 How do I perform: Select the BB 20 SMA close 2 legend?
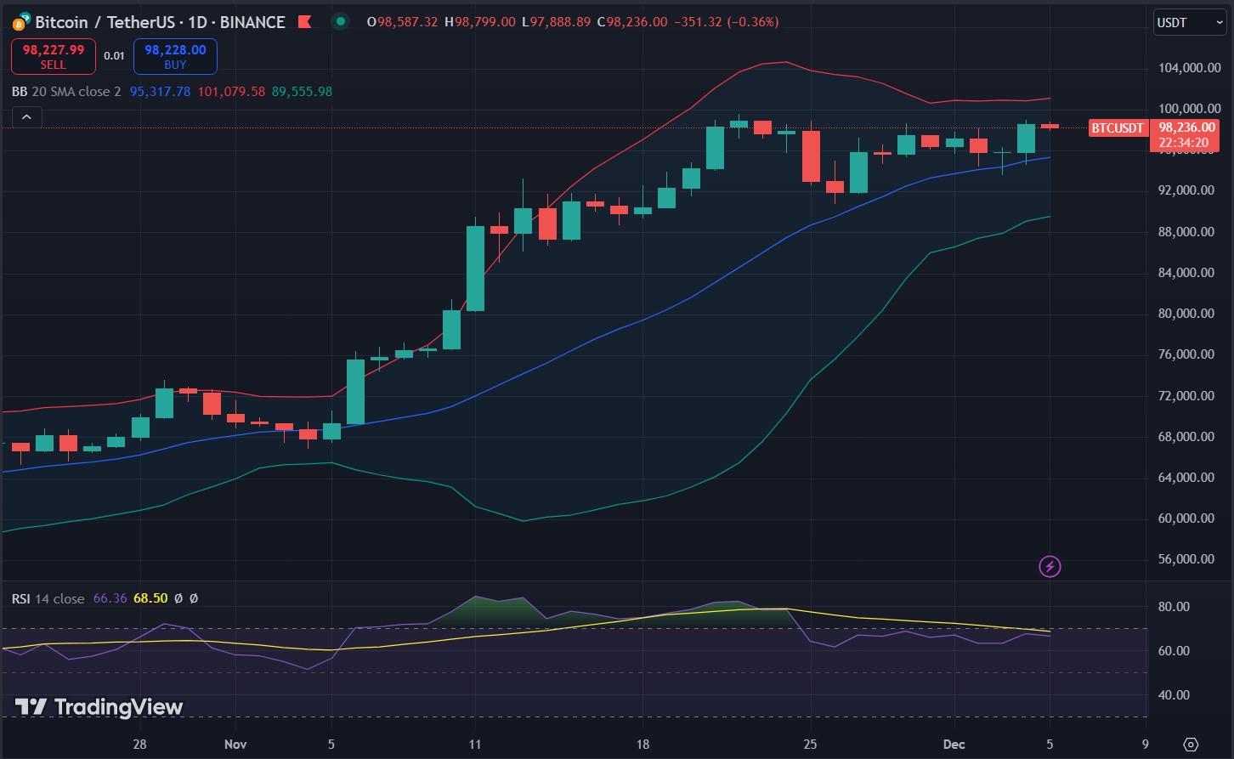[66, 91]
